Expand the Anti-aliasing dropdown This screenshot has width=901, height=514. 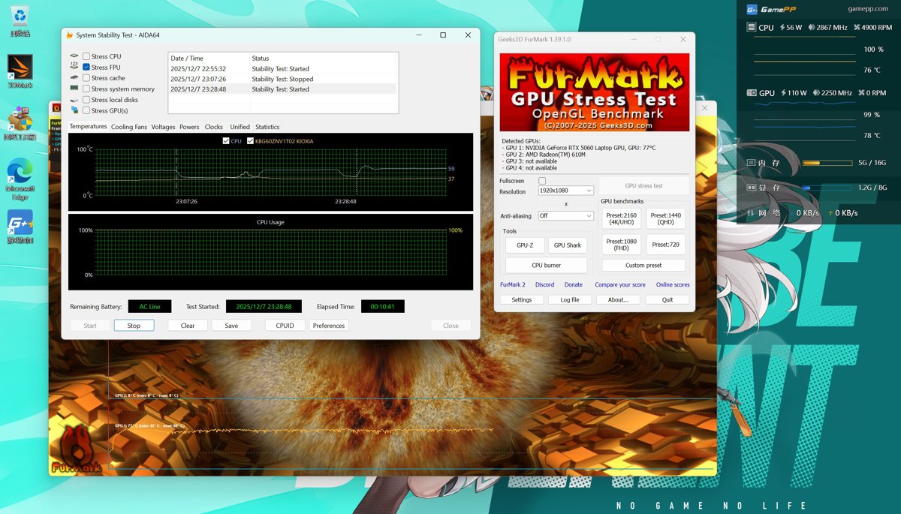[x=566, y=216]
